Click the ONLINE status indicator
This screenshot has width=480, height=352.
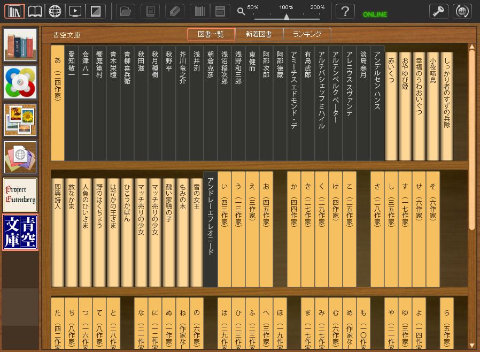point(375,14)
